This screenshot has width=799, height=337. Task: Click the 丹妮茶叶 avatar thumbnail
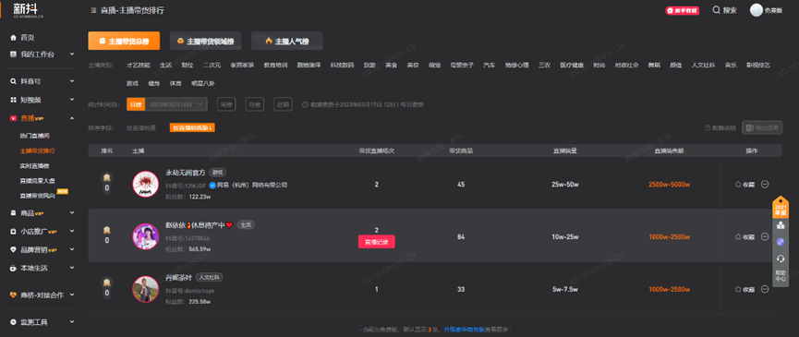pyautogui.click(x=146, y=289)
